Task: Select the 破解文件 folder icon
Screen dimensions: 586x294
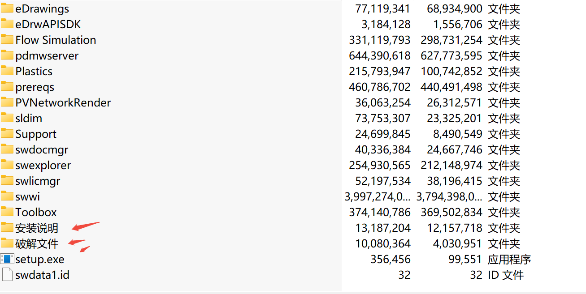Action: point(7,243)
